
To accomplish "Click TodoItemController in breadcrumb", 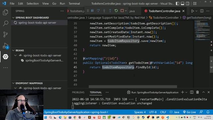I will [166, 18].
